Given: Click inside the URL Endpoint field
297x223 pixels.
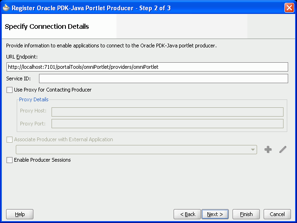Looking at the screenshot, I should (147, 67).
